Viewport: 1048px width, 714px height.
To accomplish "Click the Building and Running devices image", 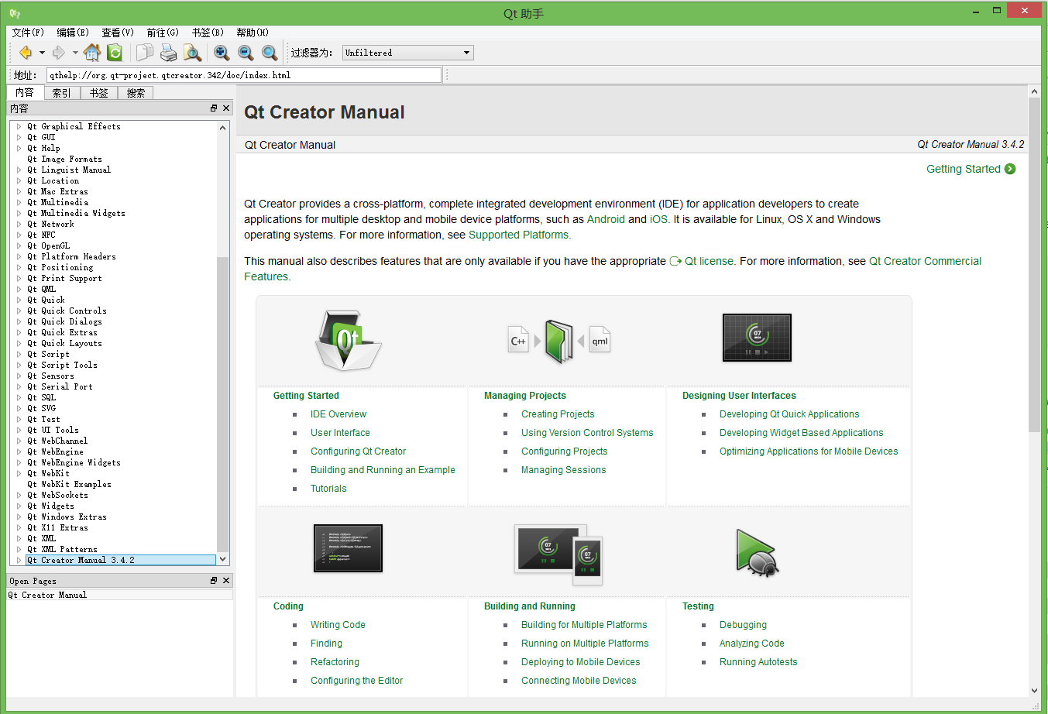I will coord(558,553).
